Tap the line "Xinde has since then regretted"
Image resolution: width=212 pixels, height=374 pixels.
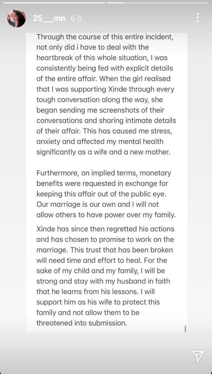click(105, 229)
